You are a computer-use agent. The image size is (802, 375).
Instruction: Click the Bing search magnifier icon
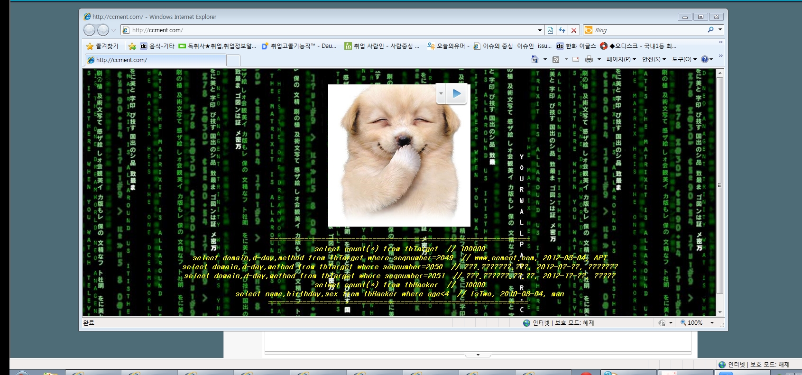pyautogui.click(x=710, y=30)
